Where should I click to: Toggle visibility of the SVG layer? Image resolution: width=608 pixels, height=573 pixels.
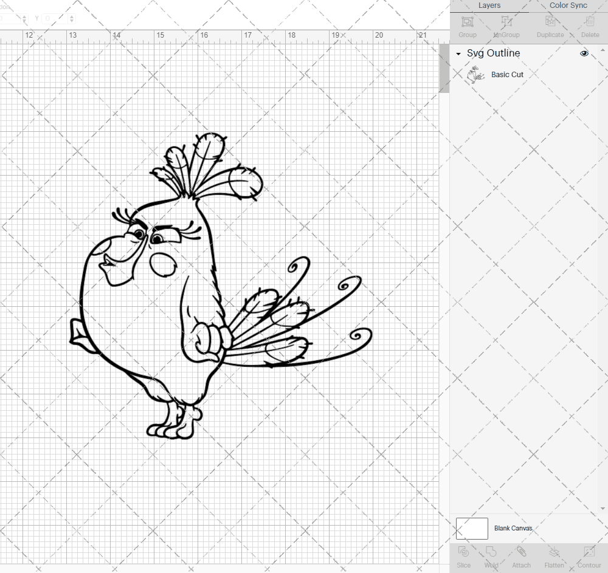(x=584, y=53)
